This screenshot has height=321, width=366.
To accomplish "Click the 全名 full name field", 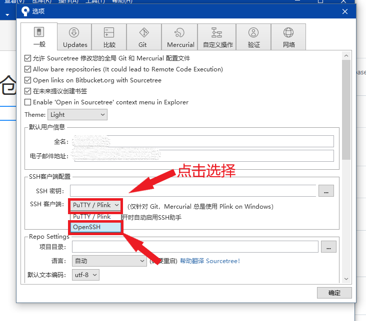I will pyautogui.click(x=203, y=141).
